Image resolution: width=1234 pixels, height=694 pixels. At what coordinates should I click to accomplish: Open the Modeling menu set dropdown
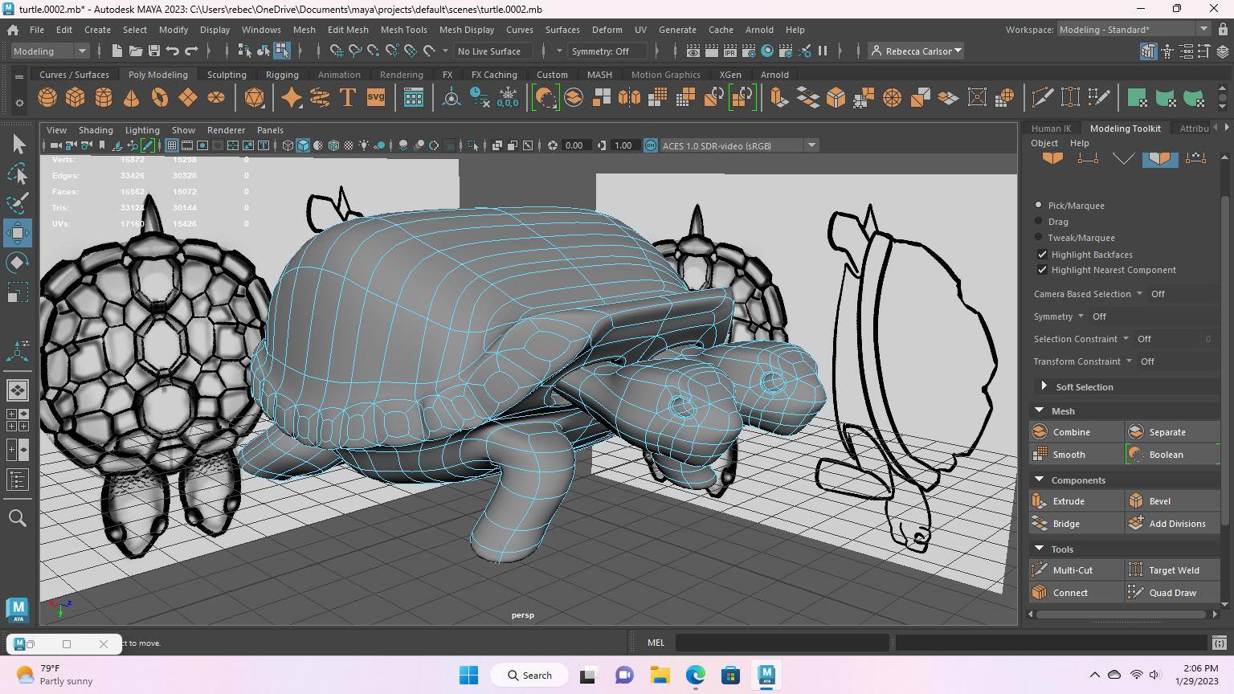tap(50, 51)
